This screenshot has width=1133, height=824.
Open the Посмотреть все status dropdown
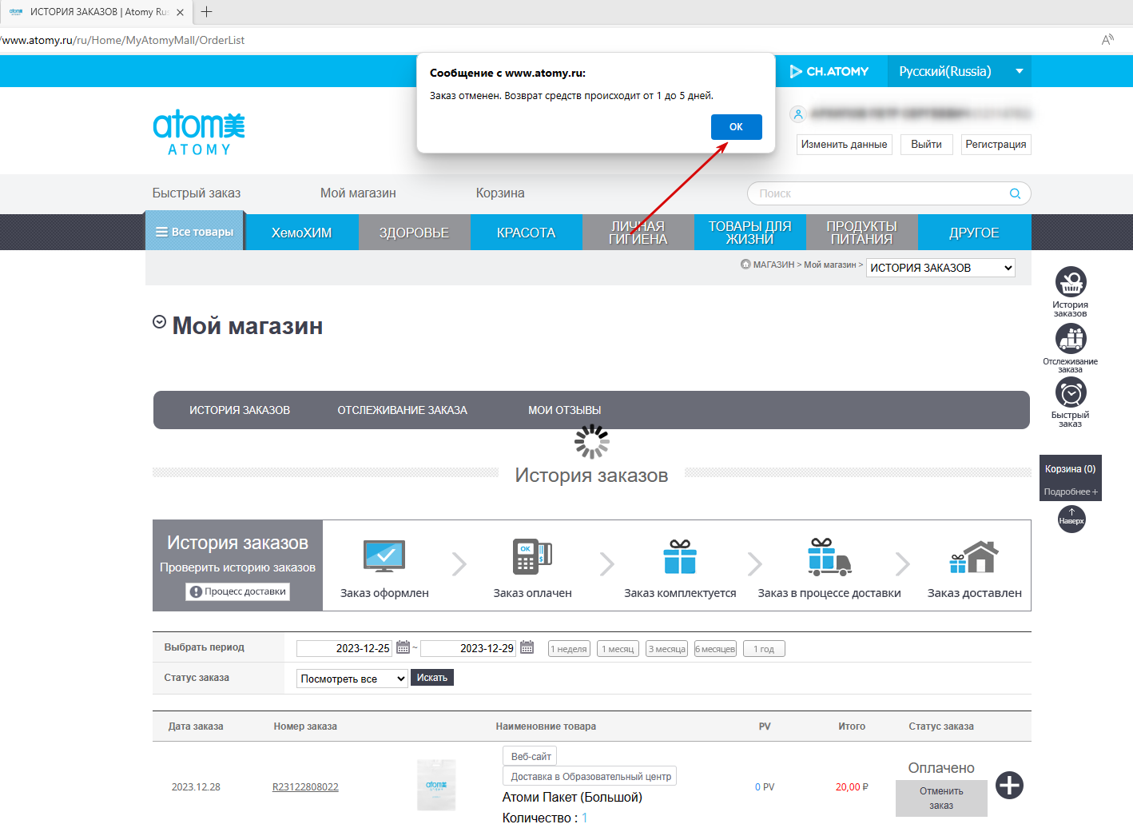click(x=352, y=679)
